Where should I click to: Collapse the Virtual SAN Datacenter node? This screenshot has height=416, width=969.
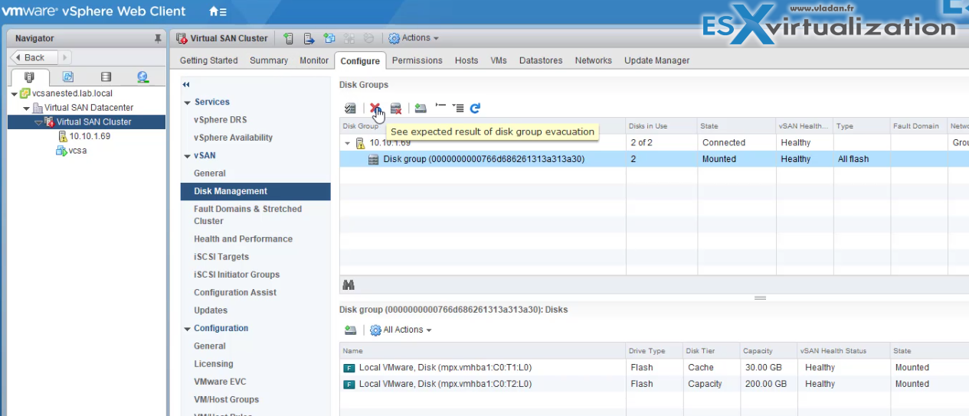click(x=27, y=108)
